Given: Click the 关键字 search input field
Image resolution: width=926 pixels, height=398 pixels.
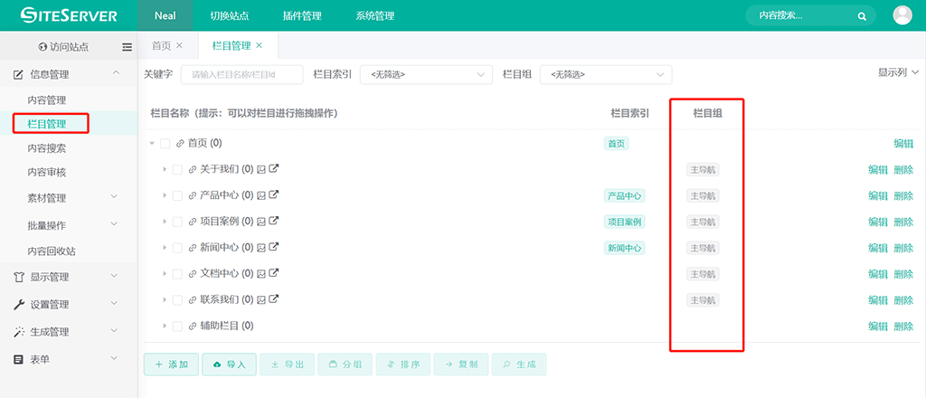Looking at the screenshot, I should coord(240,75).
